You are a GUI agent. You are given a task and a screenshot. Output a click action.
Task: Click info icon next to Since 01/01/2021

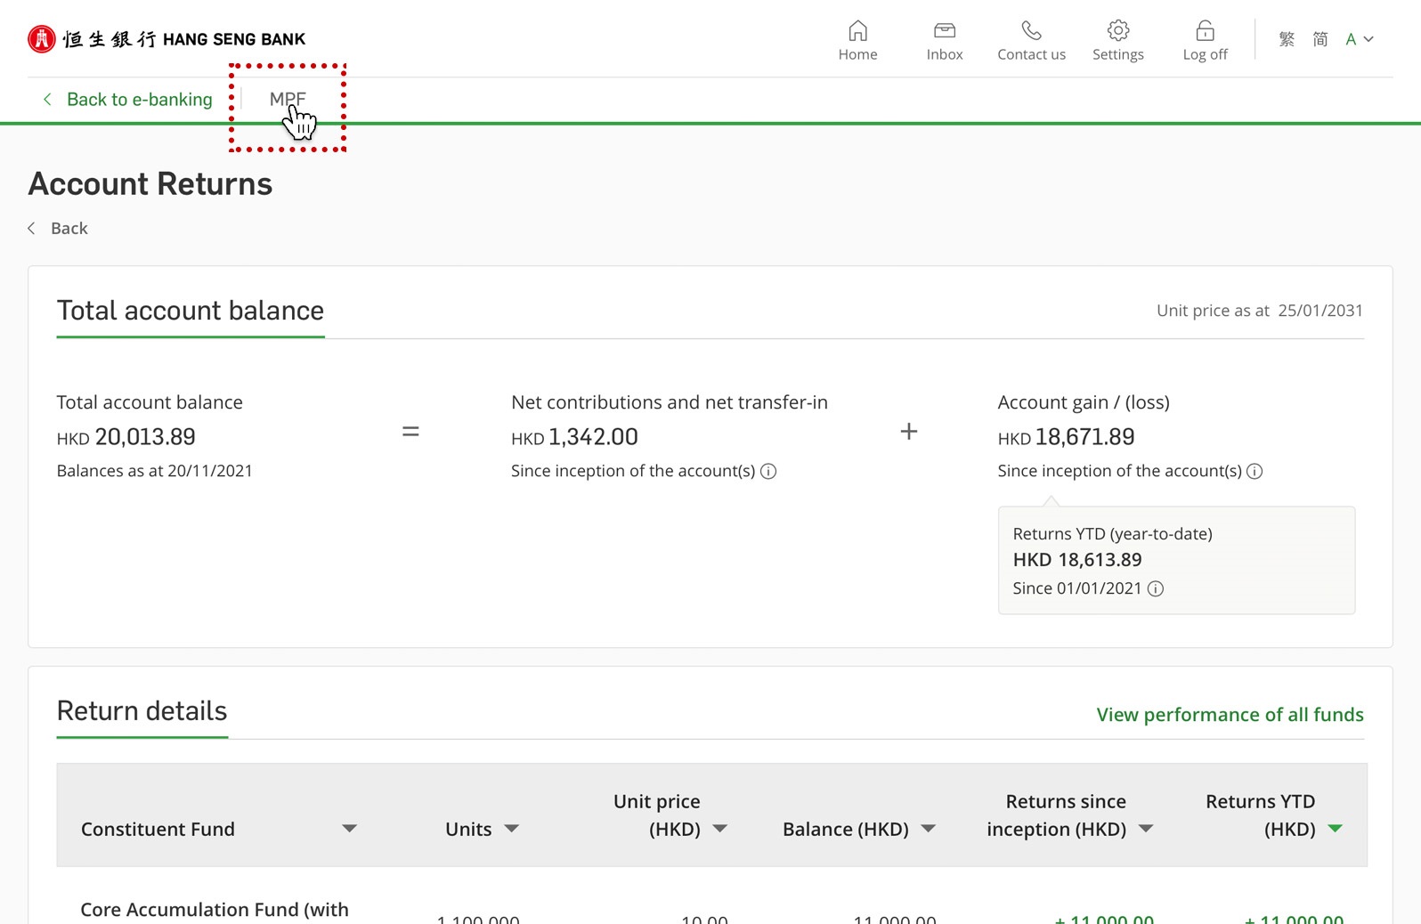tap(1156, 589)
